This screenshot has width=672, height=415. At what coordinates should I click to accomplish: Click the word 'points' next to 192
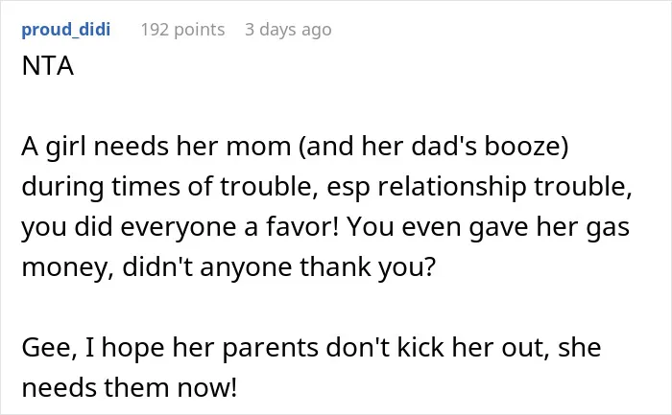[x=200, y=30]
